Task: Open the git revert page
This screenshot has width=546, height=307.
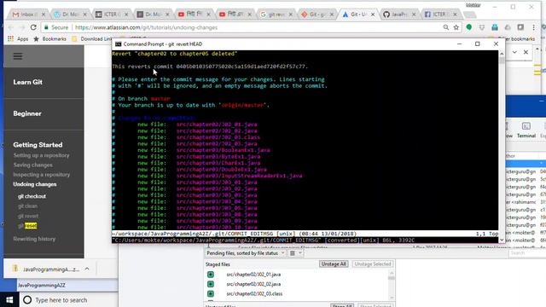Action: (x=28, y=216)
